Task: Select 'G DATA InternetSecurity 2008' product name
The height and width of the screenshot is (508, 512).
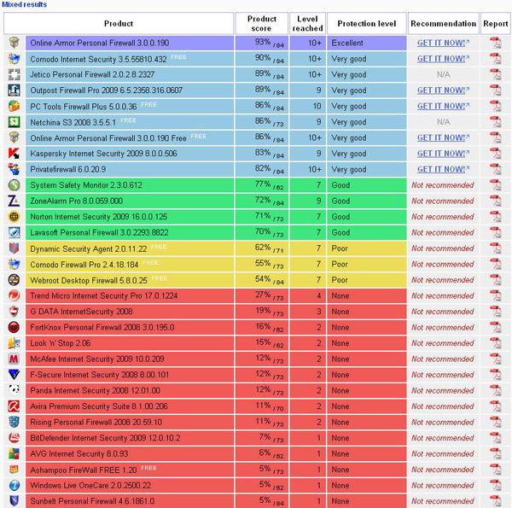Action: [x=81, y=312]
